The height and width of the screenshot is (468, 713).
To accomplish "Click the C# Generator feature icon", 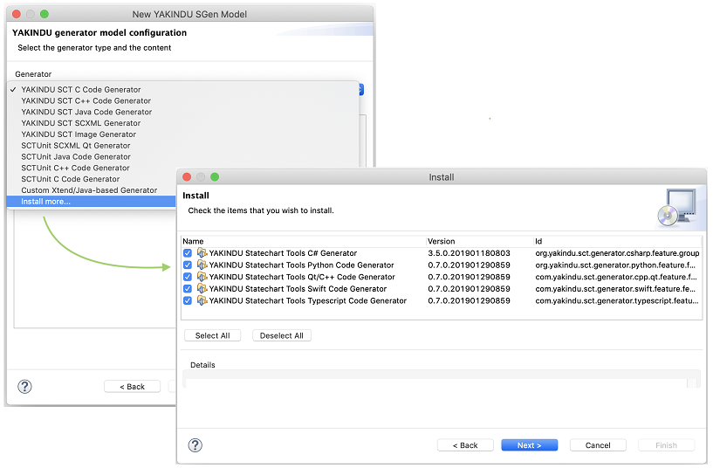I will pos(202,253).
